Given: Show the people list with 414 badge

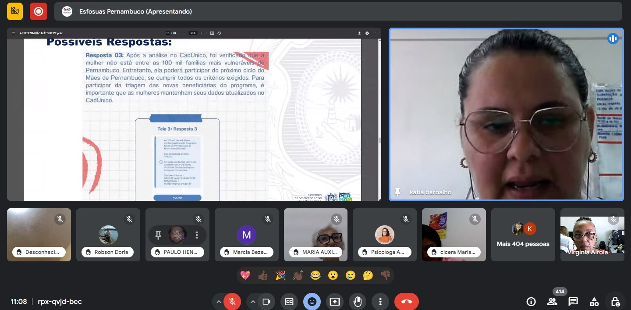Looking at the screenshot, I should click(x=552, y=302).
